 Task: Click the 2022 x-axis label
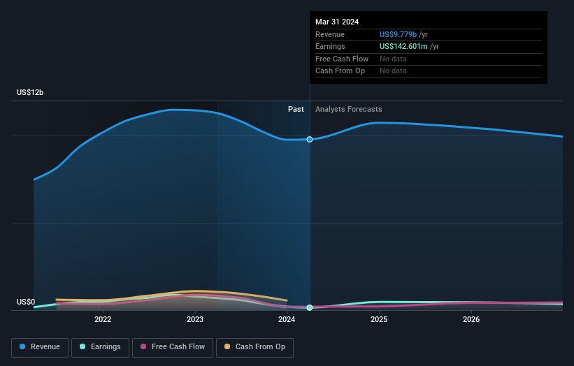pyautogui.click(x=103, y=319)
